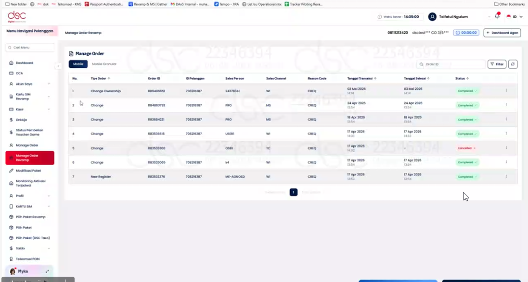Click the Cari Menu search field

coord(30,48)
